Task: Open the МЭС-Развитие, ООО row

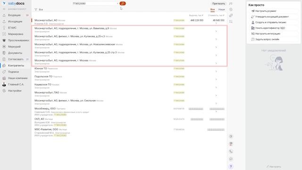Action: [x=129, y=132]
